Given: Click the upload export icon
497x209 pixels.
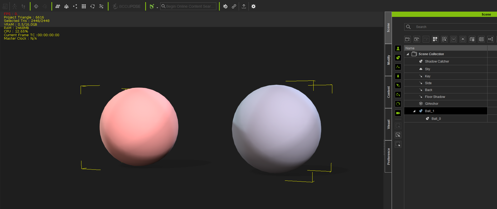Looking at the screenshot, I should pyautogui.click(x=244, y=6).
